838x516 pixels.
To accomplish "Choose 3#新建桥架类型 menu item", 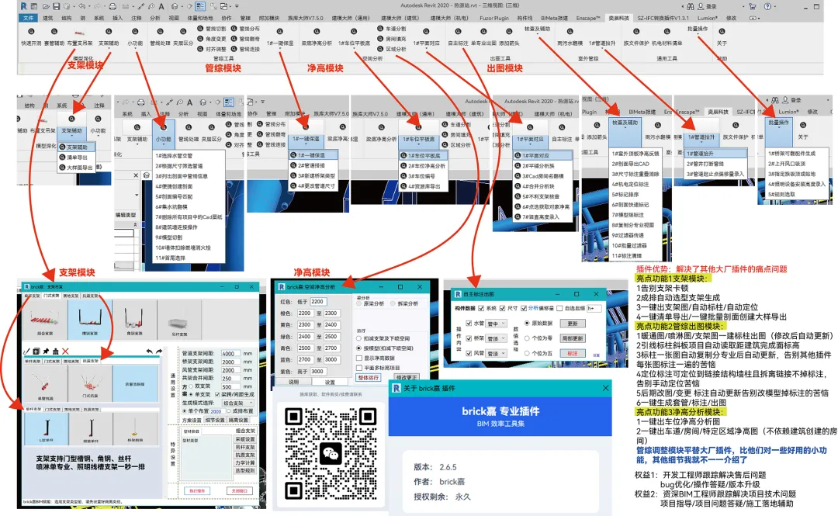I will [312, 175].
